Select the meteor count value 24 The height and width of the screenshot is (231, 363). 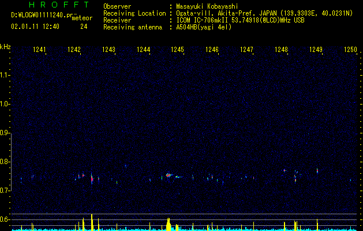pos(84,27)
